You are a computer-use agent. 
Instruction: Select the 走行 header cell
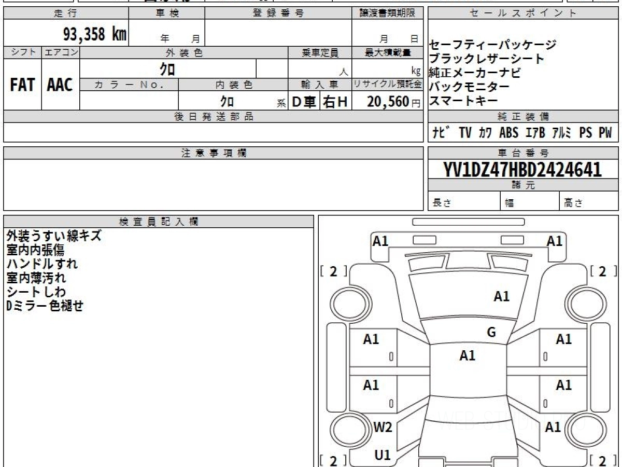(x=66, y=13)
